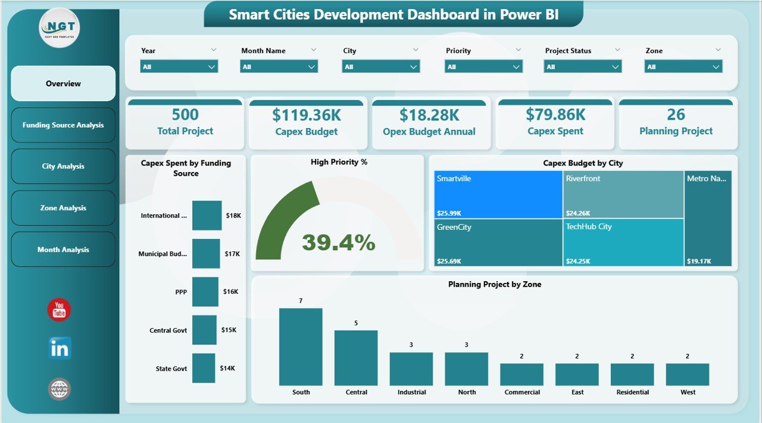The image size is (762, 423).
Task: Click the LinkedIn icon in the sidebar
Action: 58,349
